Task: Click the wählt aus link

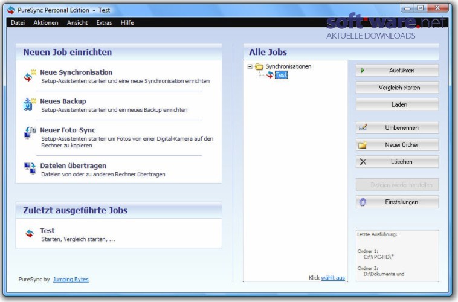Action: tap(333, 278)
